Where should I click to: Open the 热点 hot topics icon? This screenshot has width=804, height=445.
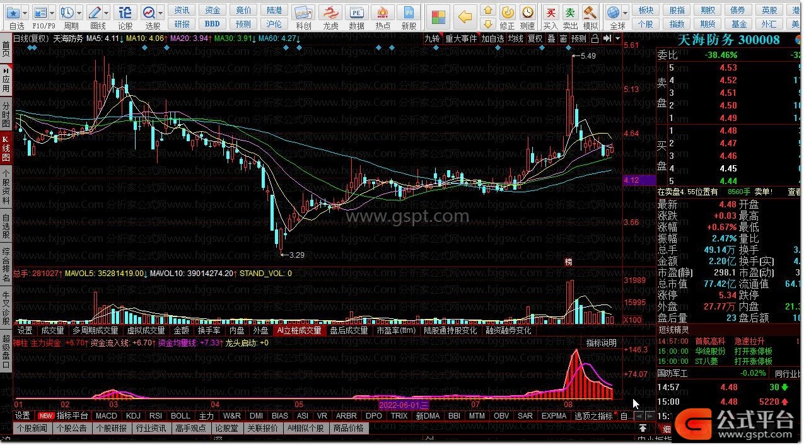click(x=383, y=13)
